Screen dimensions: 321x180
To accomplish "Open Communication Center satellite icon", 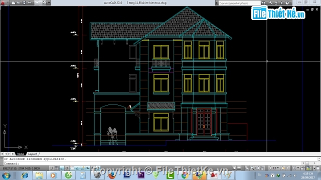I will (276, 3).
